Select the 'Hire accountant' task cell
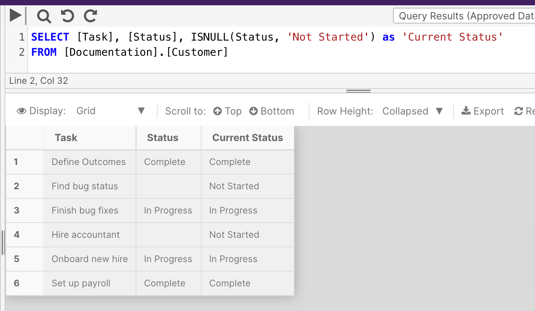Viewport: 535px width, 311px height. (90, 235)
